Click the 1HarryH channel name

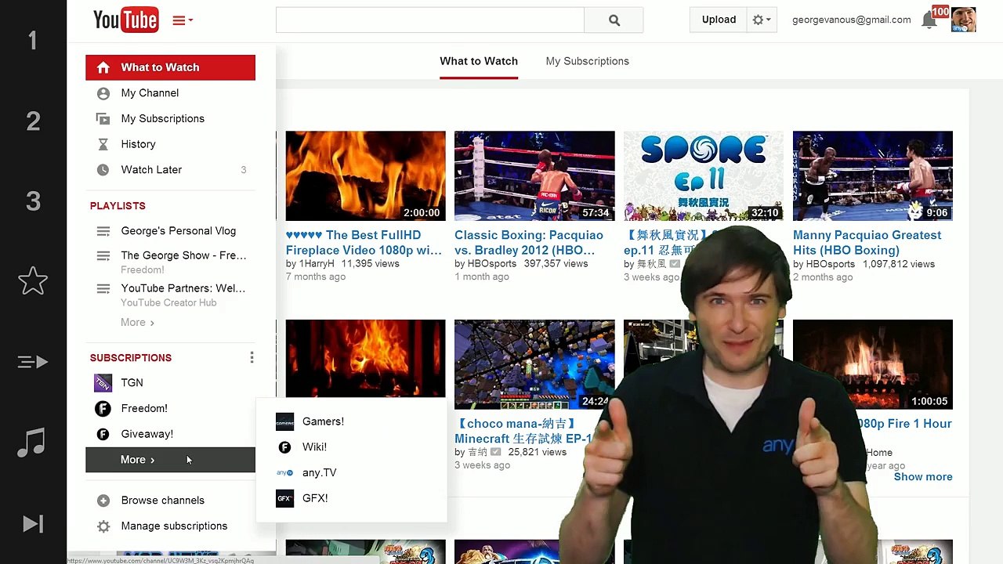pos(316,264)
